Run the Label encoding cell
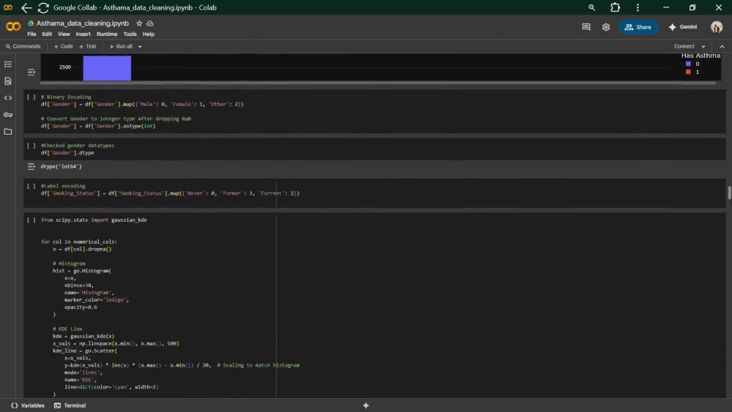 click(x=31, y=186)
